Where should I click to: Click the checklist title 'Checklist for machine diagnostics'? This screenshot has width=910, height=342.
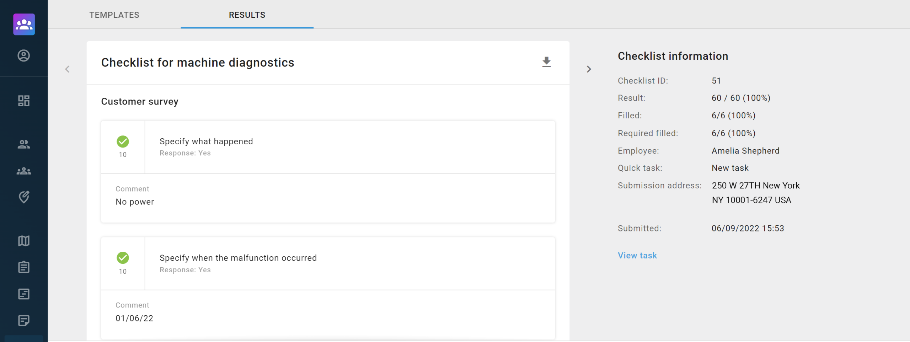[198, 63]
